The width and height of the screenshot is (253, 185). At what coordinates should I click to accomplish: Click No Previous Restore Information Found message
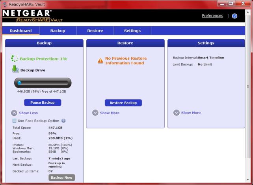[x=126, y=60]
